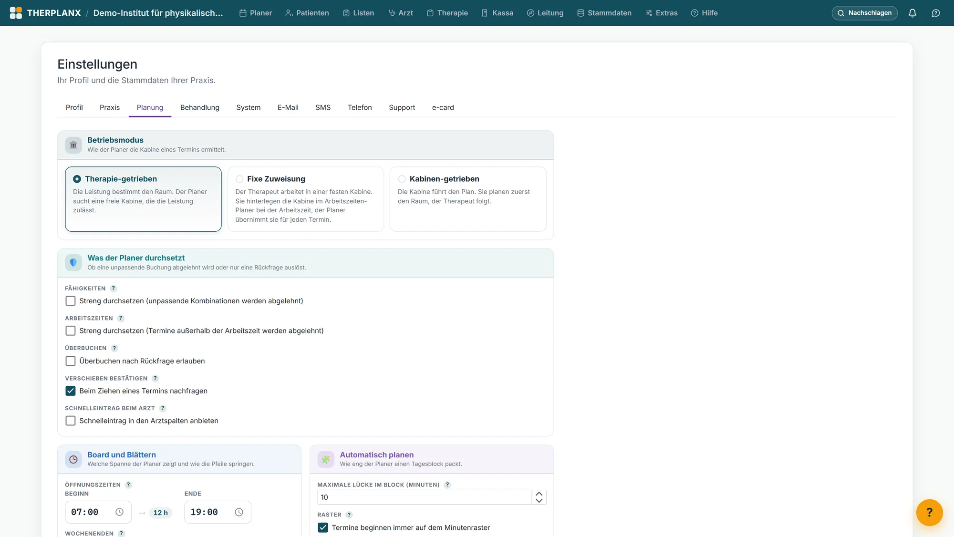Click Demo-Institut breadcrumb link

(x=158, y=13)
